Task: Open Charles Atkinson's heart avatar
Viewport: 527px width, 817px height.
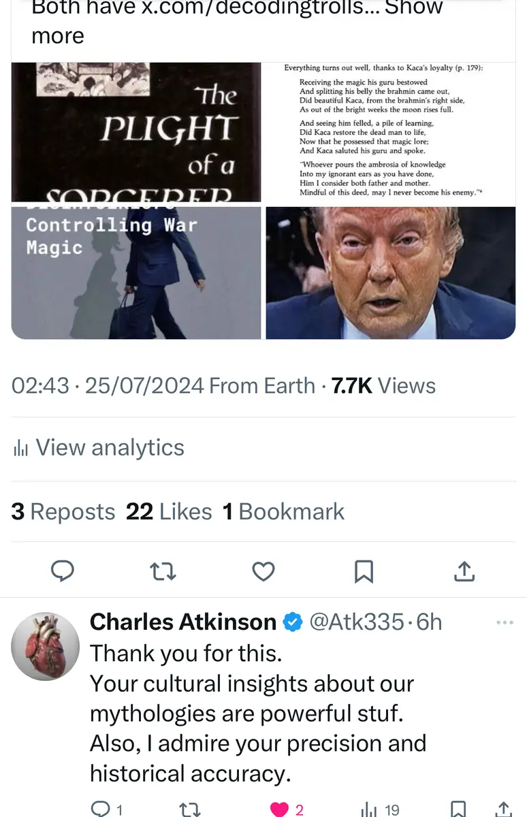Action: coord(46,646)
